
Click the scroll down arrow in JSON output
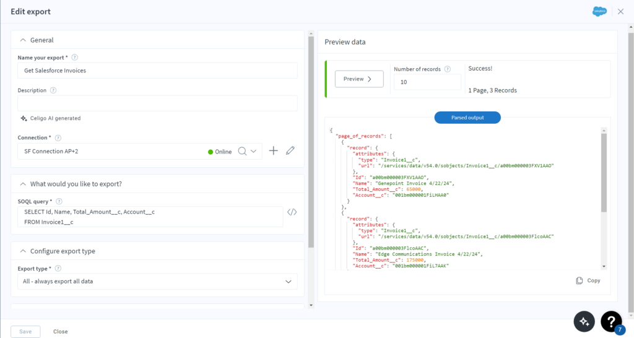(x=604, y=266)
